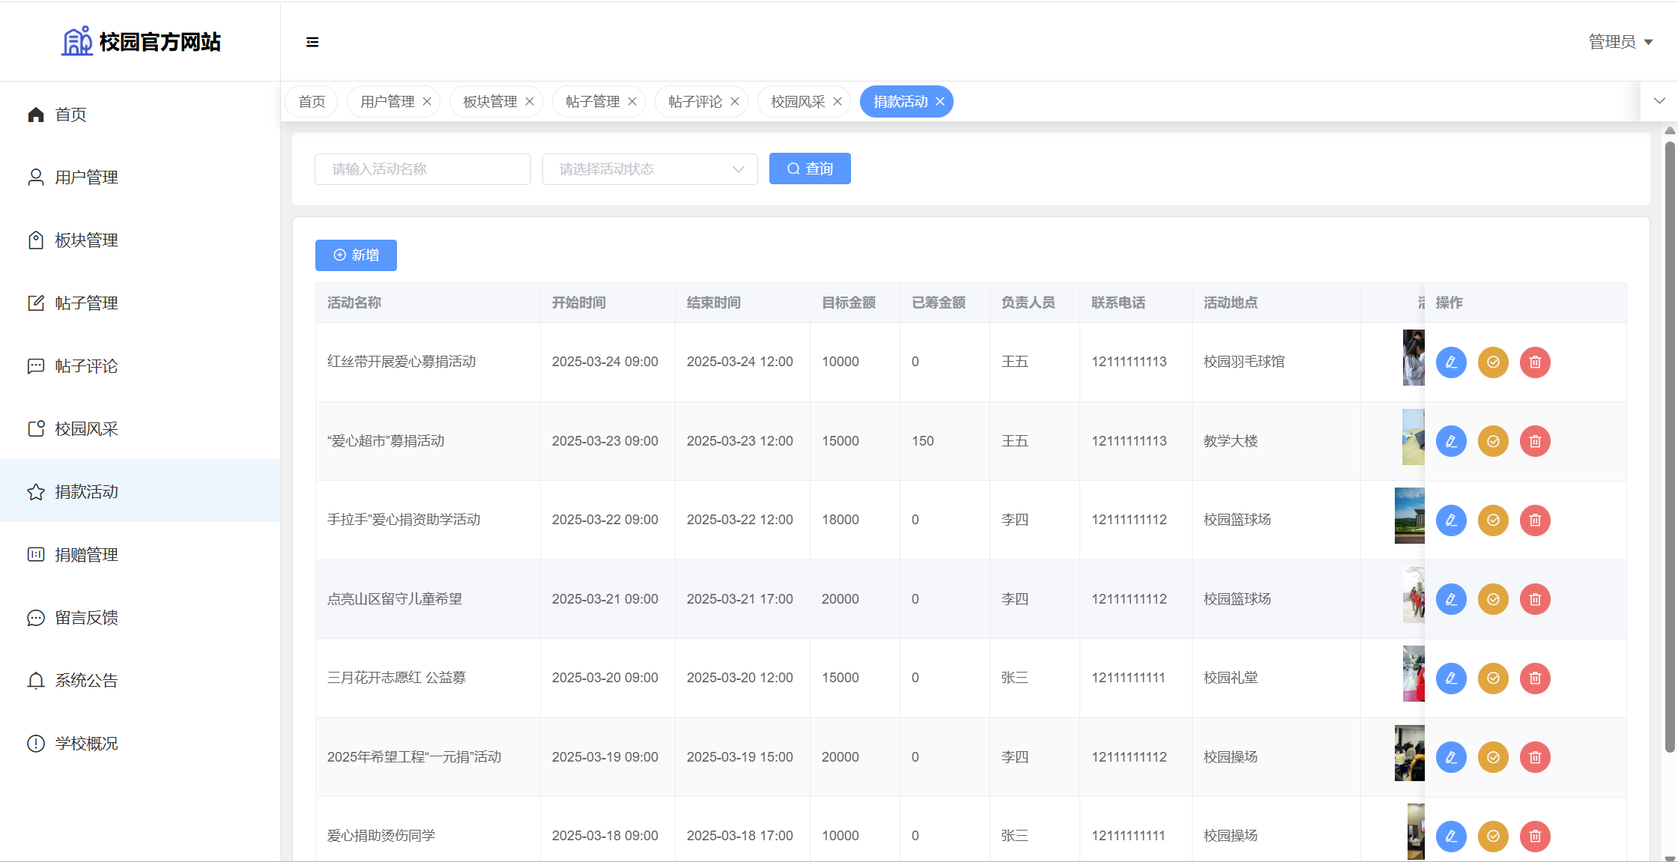Open the 请选择活动状态 dropdown

pos(649,169)
